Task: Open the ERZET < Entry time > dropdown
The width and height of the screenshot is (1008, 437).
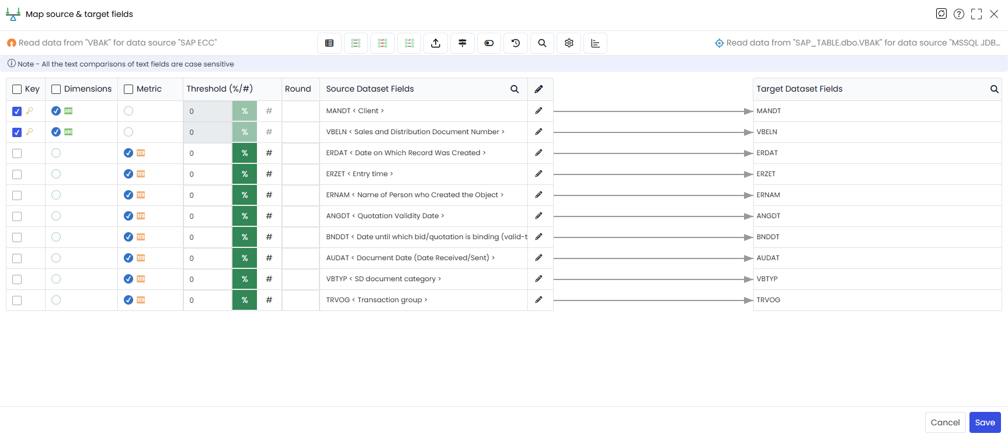Action: pyautogui.click(x=423, y=174)
